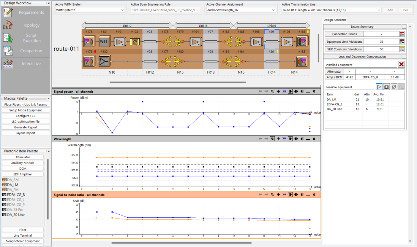Select line terminal #185 in node N14
This screenshot has height=247, width=417.
pos(302,61)
